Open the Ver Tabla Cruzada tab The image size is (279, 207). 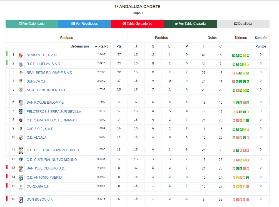[x=190, y=24]
